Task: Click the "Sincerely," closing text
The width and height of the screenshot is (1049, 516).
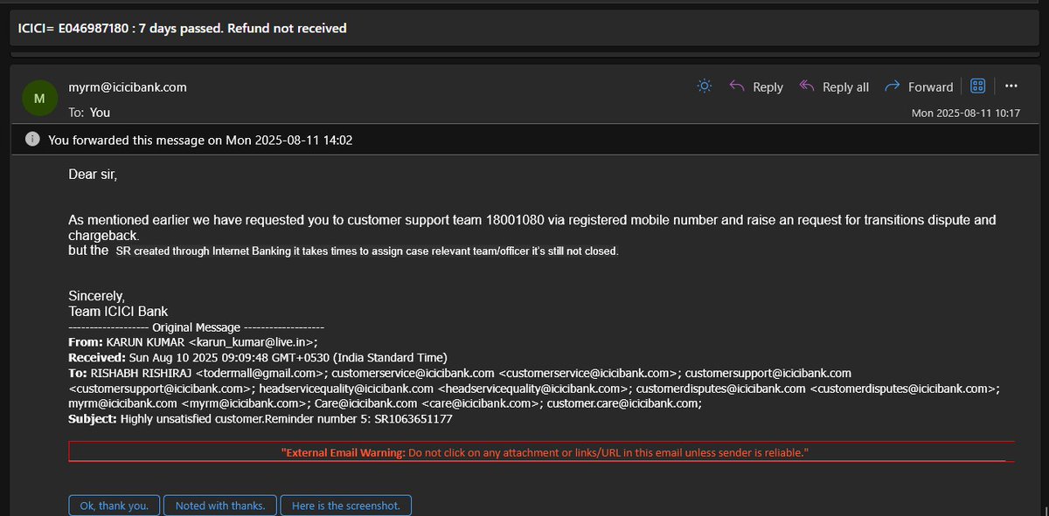Action: (97, 296)
